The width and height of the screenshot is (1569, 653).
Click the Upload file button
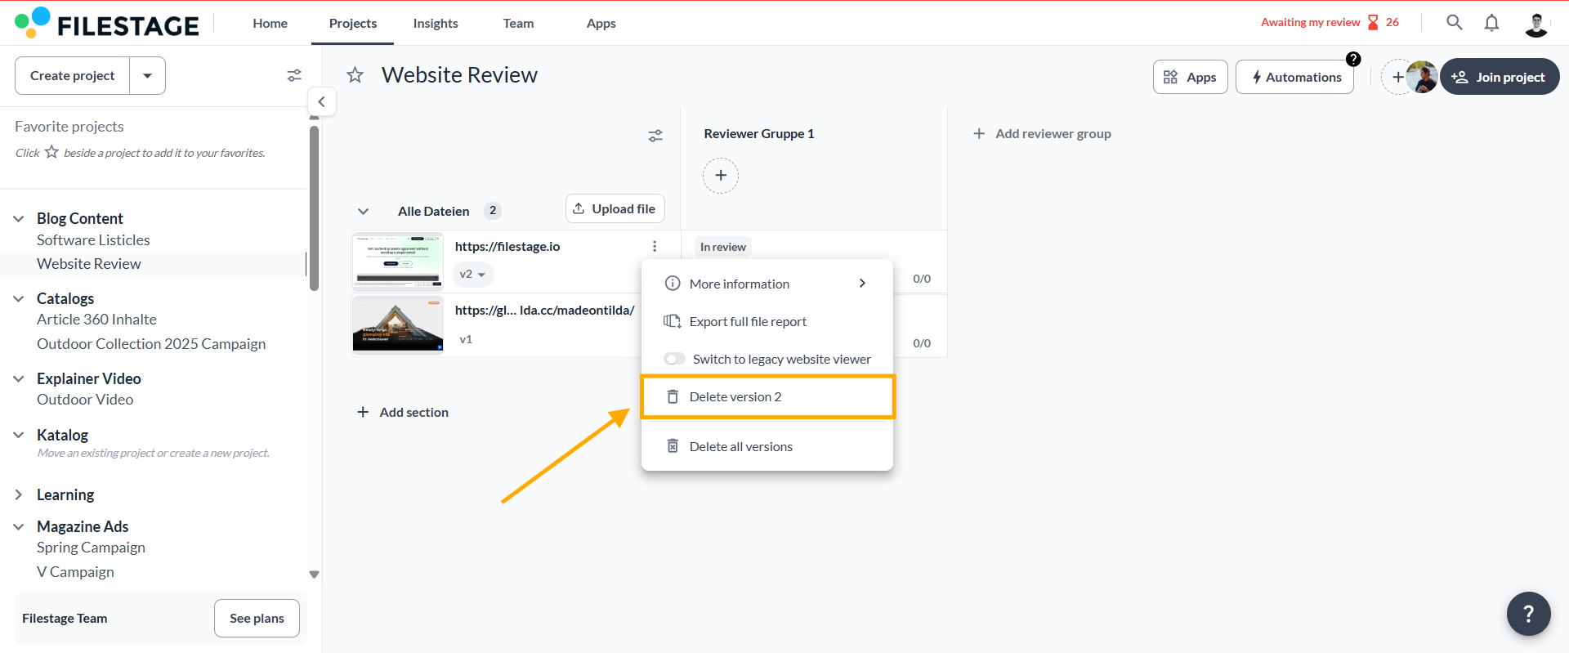pyautogui.click(x=615, y=209)
